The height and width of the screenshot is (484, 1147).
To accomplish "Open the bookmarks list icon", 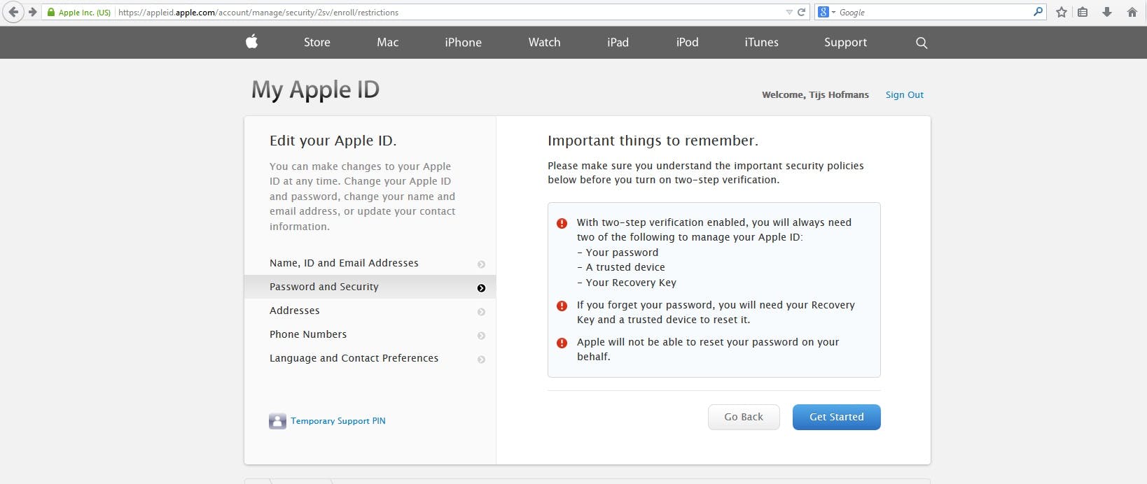I will 1083,12.
